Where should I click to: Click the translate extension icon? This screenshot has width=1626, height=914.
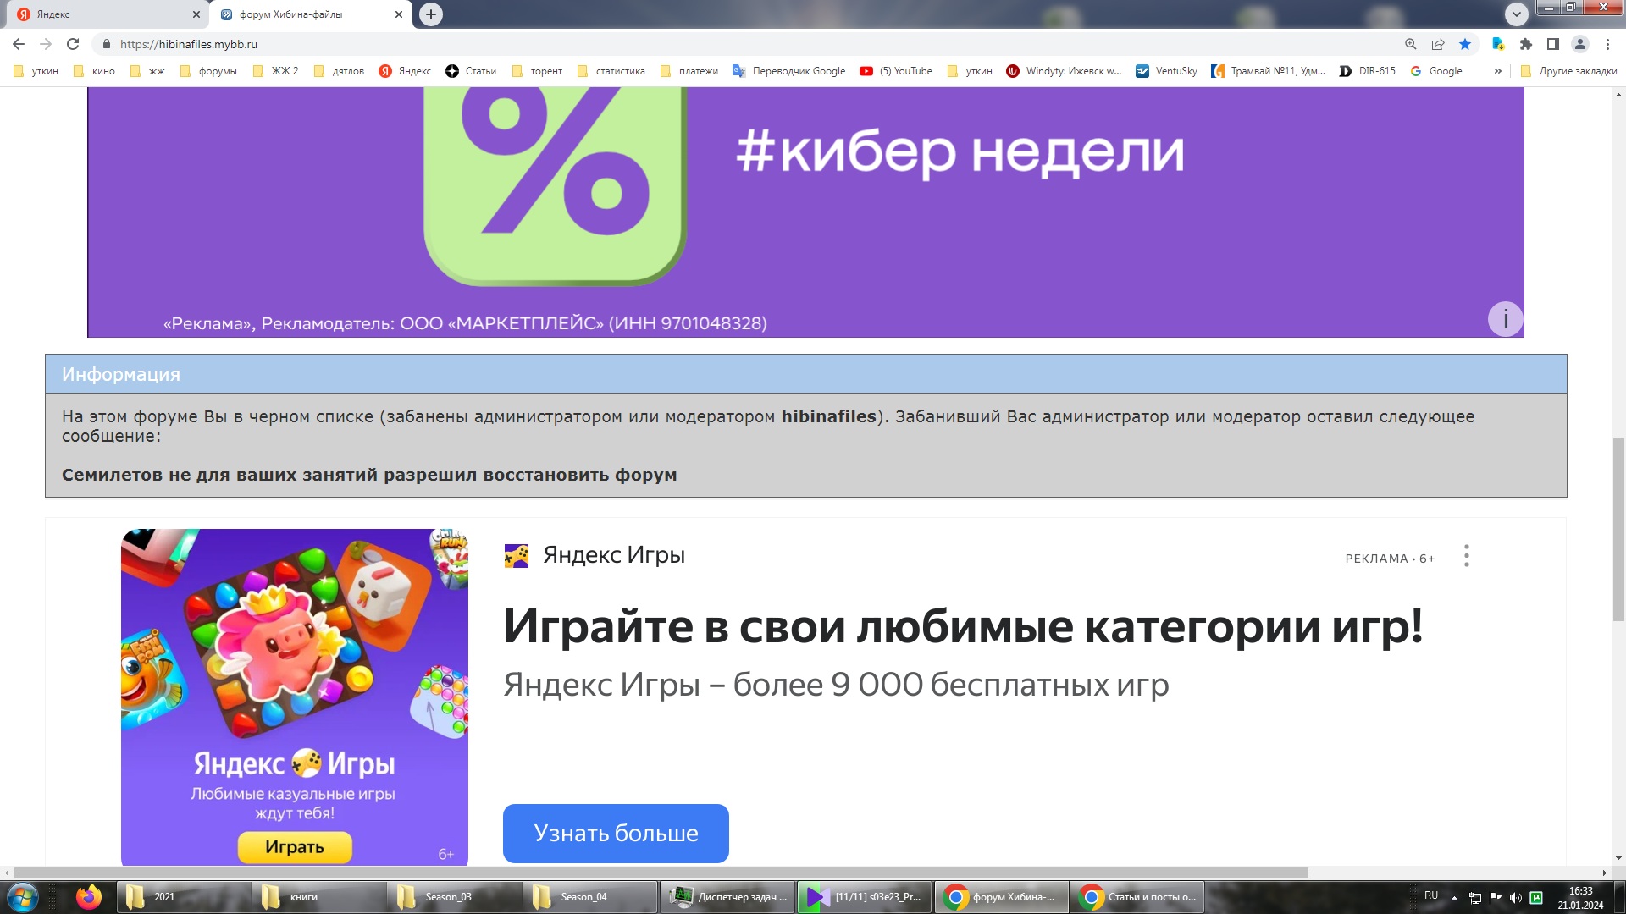tap(1498, 44)
